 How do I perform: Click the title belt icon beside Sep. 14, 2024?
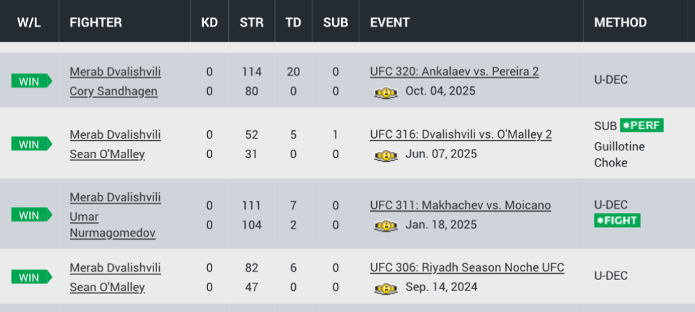tap(386, 288)
